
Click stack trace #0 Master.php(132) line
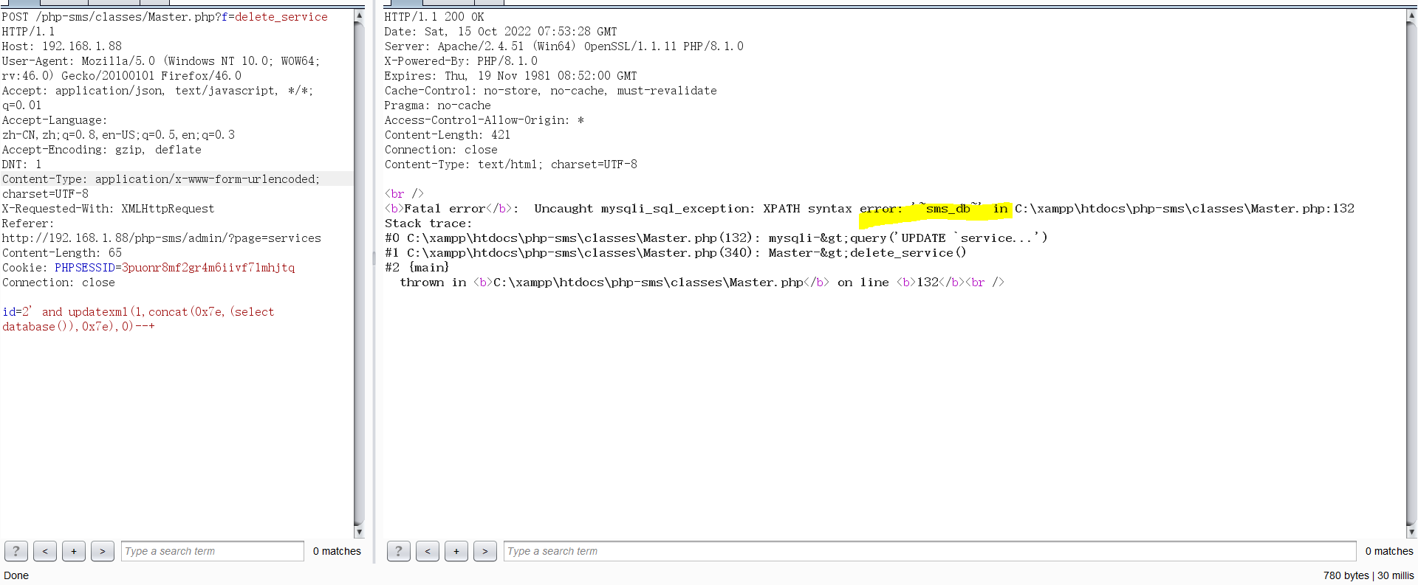pyautogui.click(x=716, y=238)
